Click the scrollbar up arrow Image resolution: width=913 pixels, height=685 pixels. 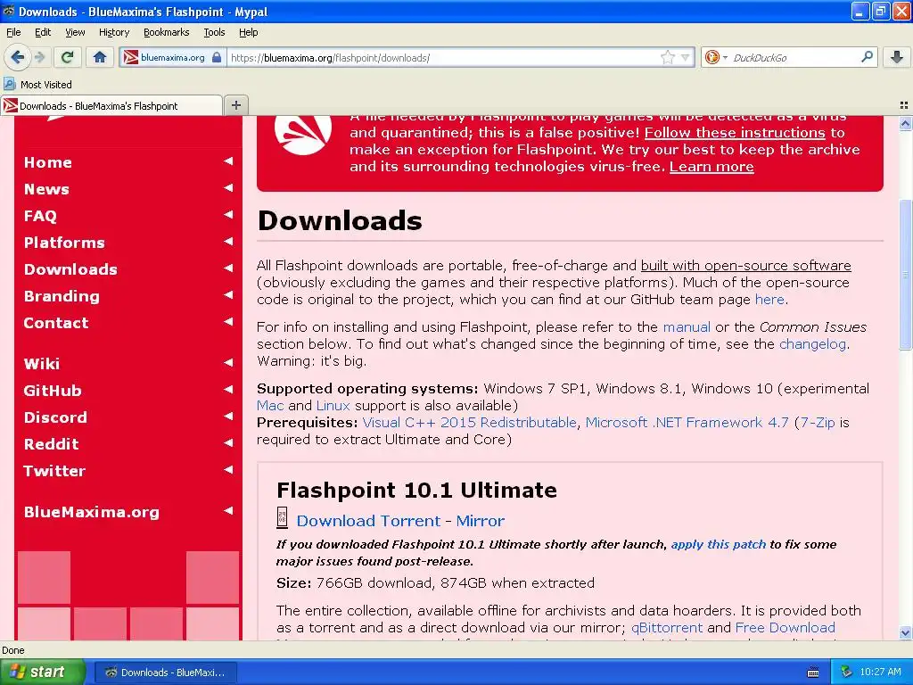point(905,123)
